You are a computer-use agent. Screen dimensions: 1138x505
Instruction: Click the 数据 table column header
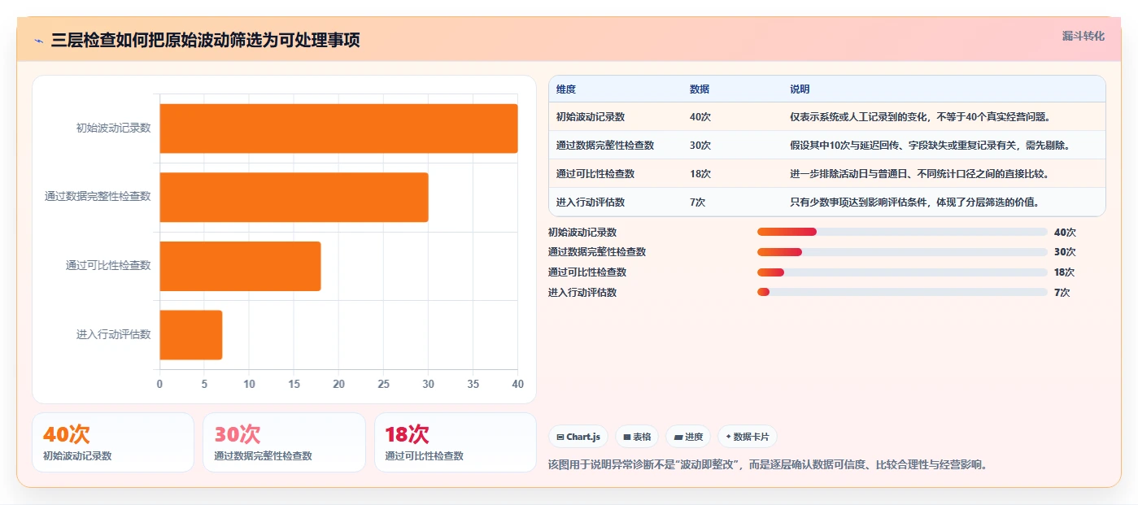pos(700,89)
